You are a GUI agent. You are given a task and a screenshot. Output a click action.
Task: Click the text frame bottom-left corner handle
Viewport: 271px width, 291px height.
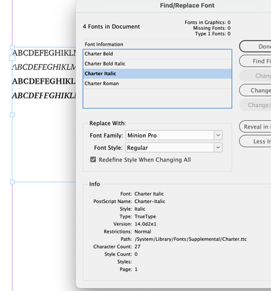(12, 182)
